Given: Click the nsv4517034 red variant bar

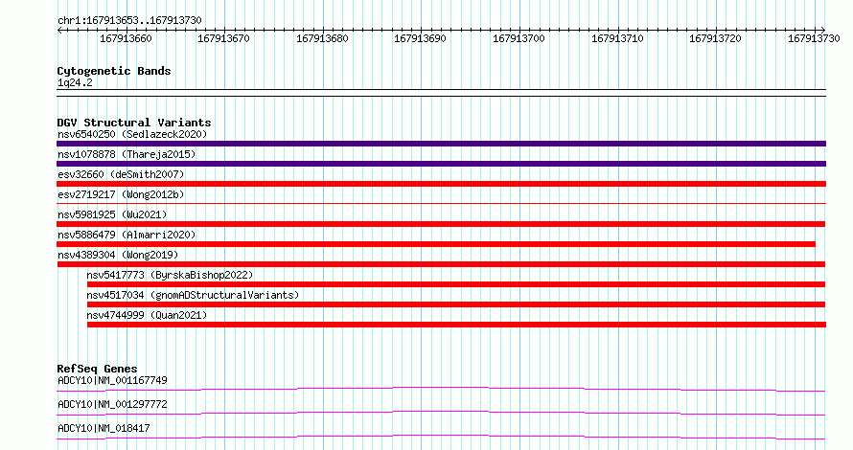Looking at the screenshot, I should (x=456, y=304).
